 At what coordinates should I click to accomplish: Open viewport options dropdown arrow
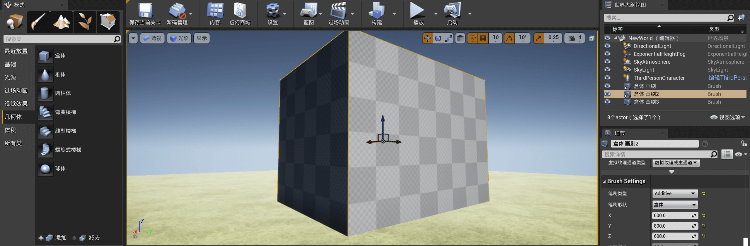click(133, 38)
